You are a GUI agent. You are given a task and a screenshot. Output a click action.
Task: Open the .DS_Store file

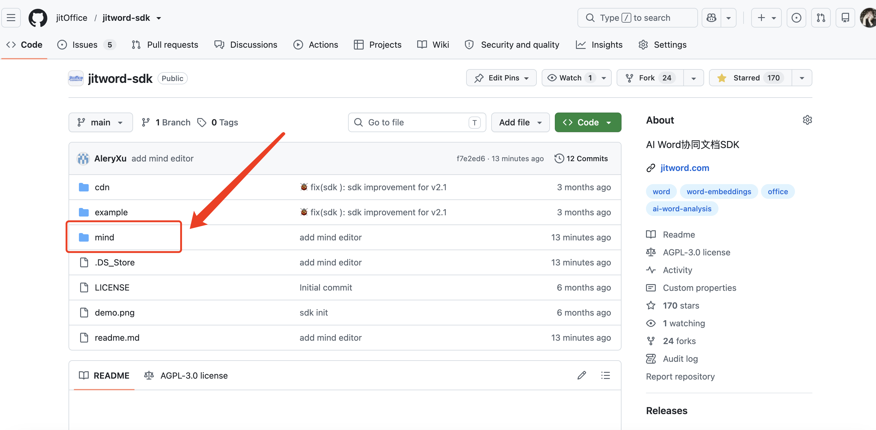[x=115, y=262]
